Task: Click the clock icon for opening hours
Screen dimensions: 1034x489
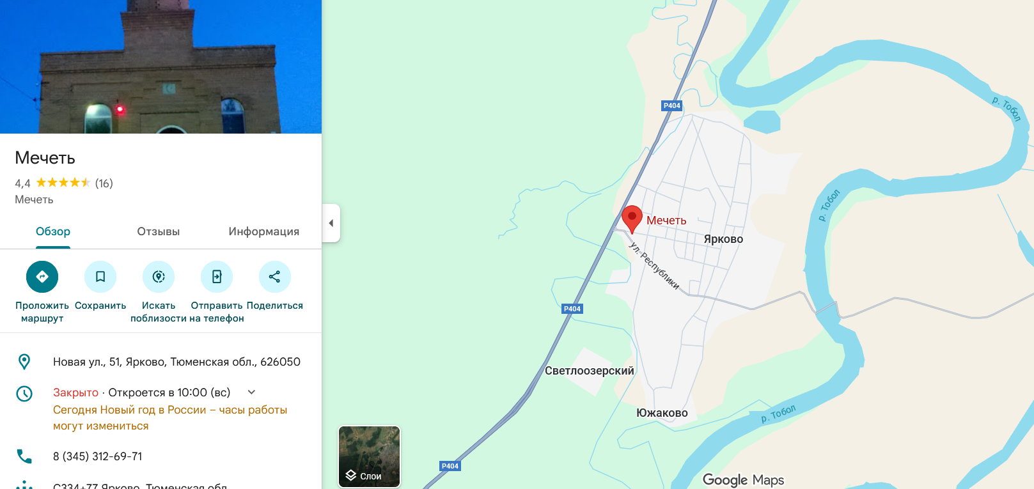Action: 24,393
